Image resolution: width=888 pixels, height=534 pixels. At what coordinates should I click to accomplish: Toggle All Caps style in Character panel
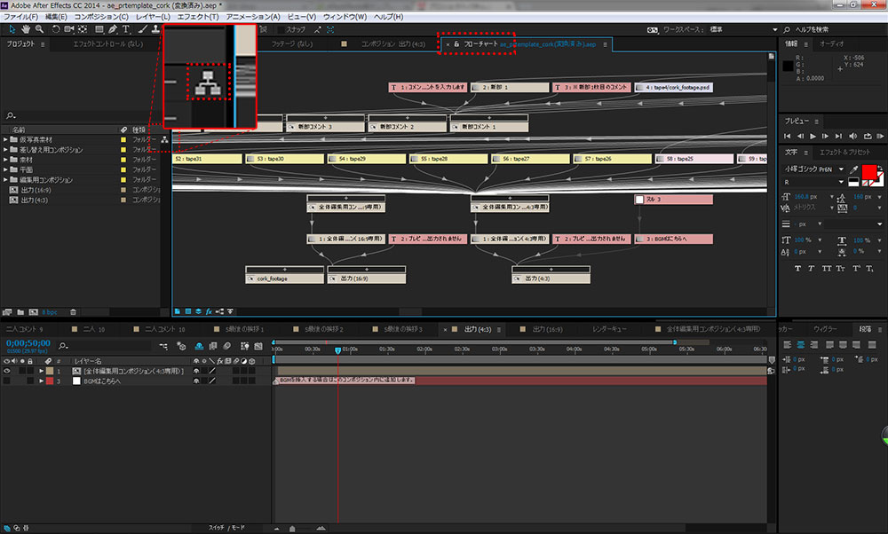coord(826,268)
